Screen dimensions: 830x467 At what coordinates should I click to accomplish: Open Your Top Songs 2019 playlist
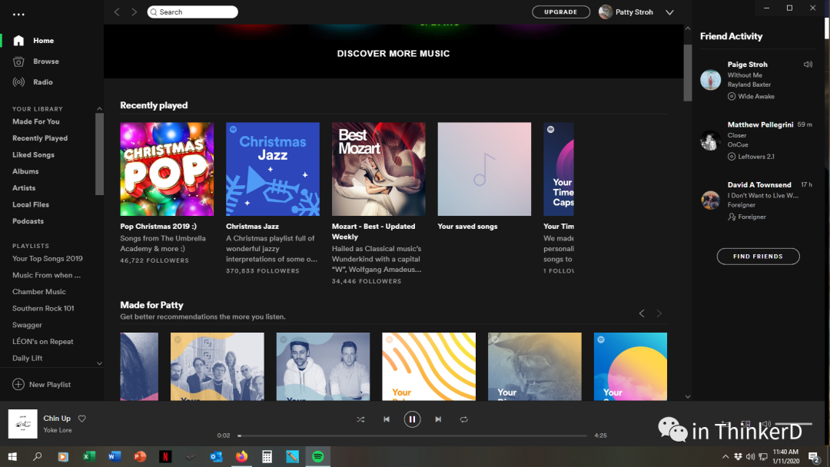48,259
